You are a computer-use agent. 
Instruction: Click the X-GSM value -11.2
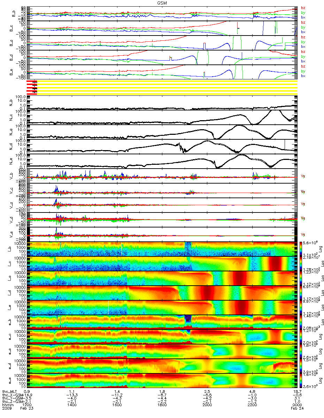117,395
